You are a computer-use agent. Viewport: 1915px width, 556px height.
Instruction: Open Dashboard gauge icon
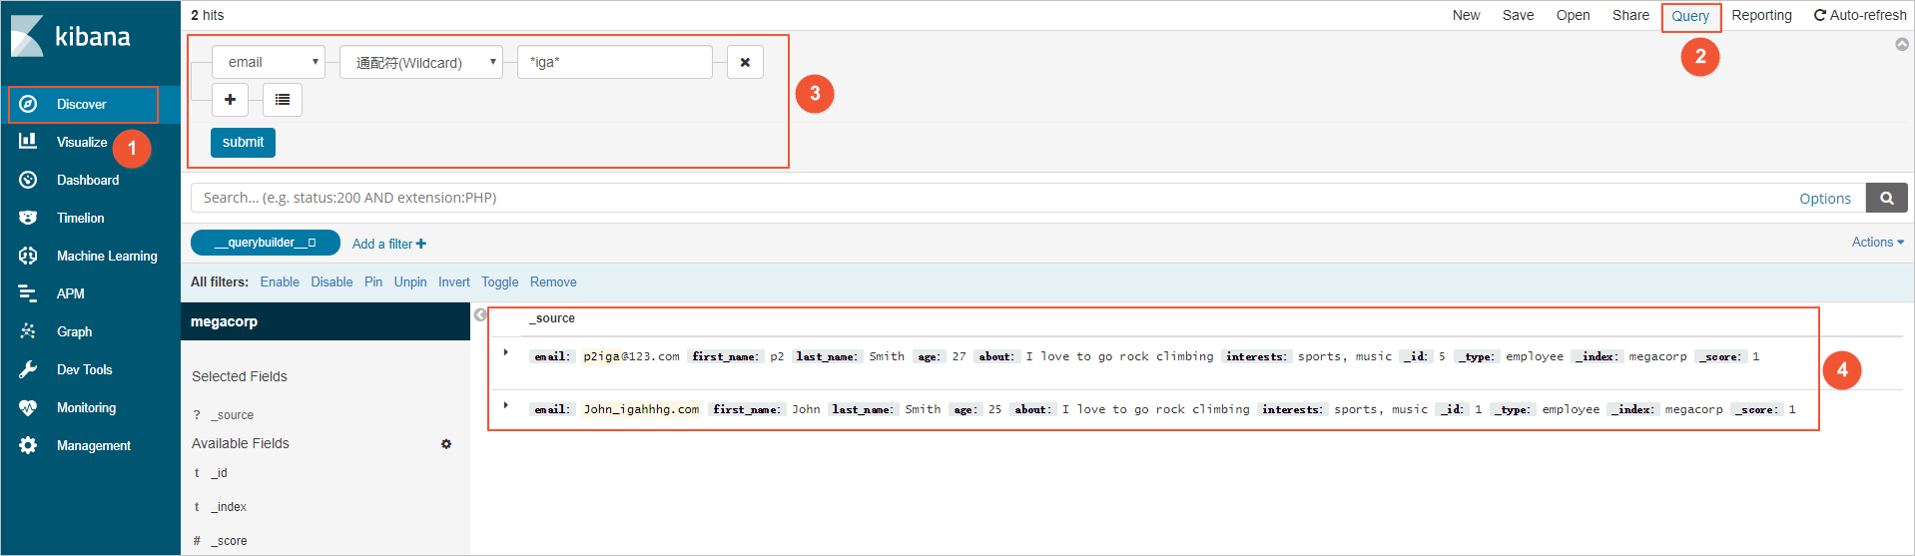28,180
